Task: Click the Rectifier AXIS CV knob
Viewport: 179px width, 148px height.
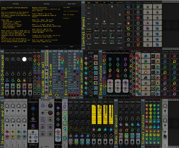Action: [50, 113]
